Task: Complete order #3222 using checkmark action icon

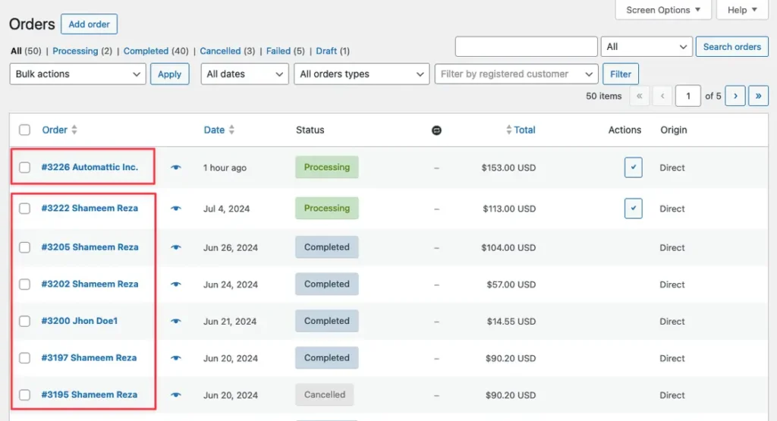Action: pyautogui.click(x=633, y=209)
